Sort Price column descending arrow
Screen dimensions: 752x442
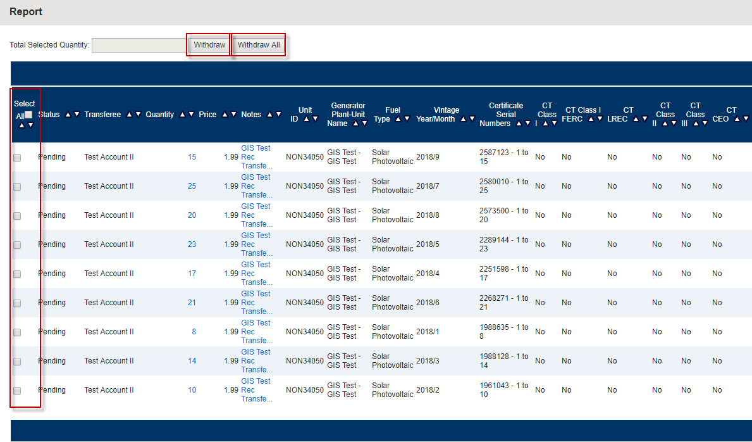click(233, 115)
